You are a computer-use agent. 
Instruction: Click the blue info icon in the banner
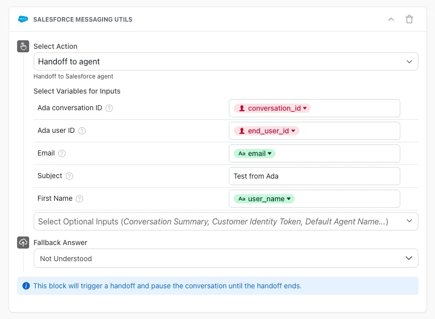(x=26, y=286)
